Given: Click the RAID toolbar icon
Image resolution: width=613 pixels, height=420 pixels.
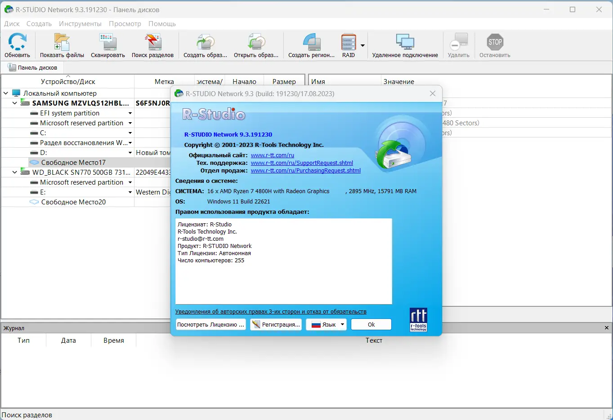Looking at the screenshot, I should [x=349, y=42].
